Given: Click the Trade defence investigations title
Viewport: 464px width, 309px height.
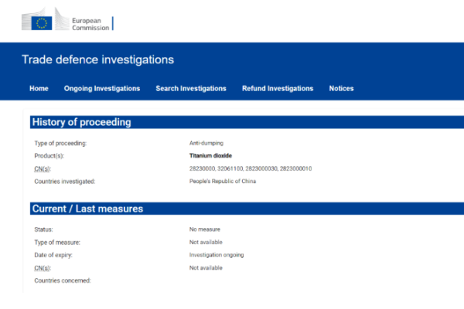Looking at the screenshot, I should [97, 59].
